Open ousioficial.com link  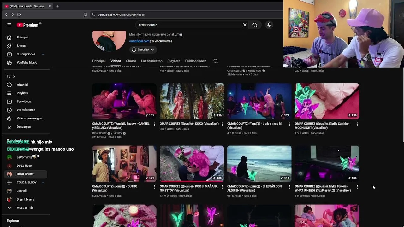139,41
